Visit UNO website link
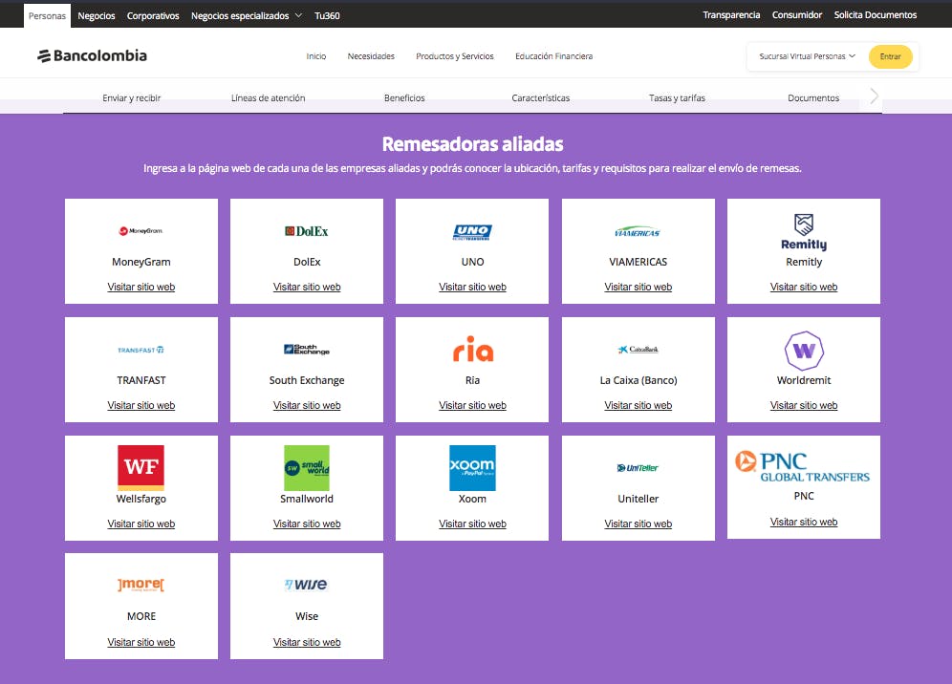 pos(472,288)
